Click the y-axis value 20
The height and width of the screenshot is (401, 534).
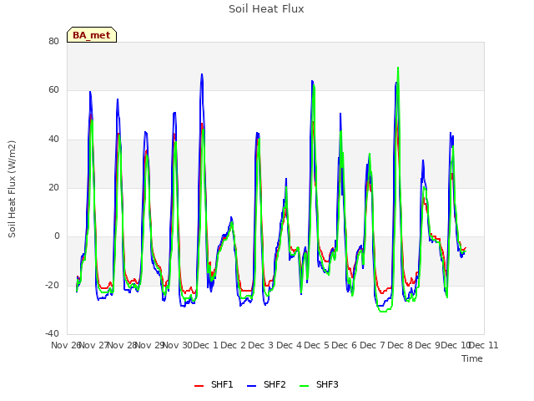(53, 187)
